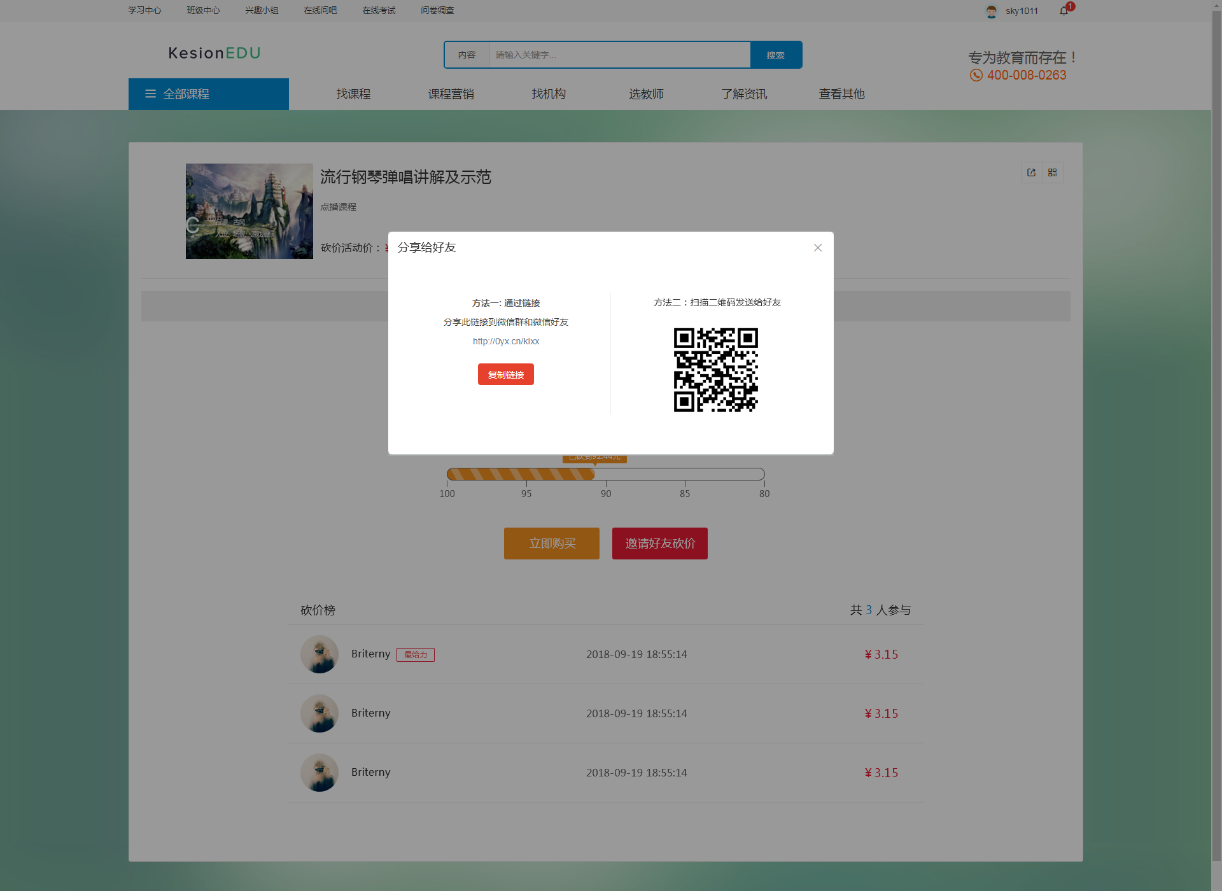Open 问卷调查 in the top menu

pyautogui.click(x=437, y=10)
